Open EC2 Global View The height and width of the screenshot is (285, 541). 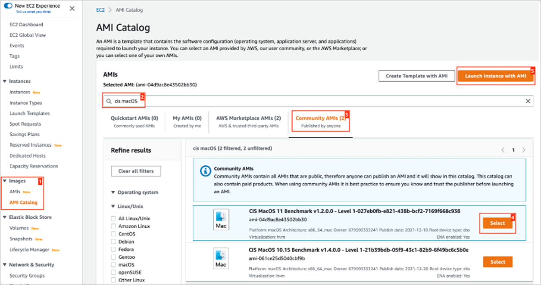[28, 35]
